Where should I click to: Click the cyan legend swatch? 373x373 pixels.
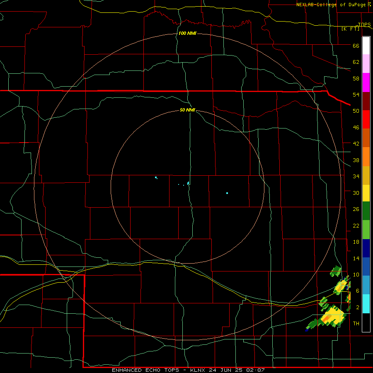[366, 304]
